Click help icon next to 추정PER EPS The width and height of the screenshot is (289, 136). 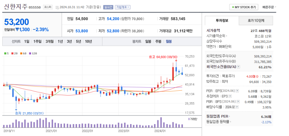coord(230,96)
